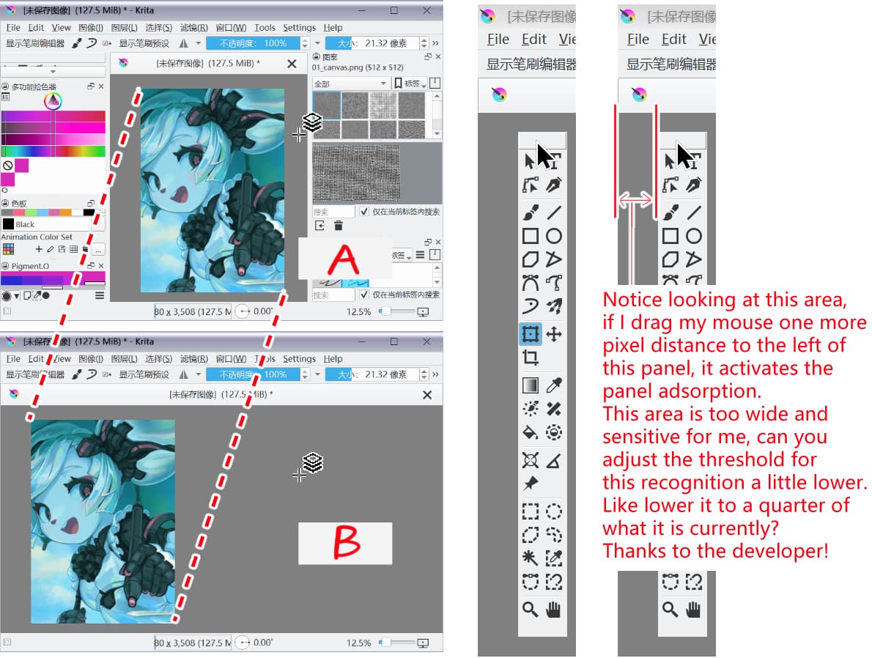Toggle the lock on the 多功能拾色器 docker
The height and width of the screenshot is (658, 872).
pos(5,86)
